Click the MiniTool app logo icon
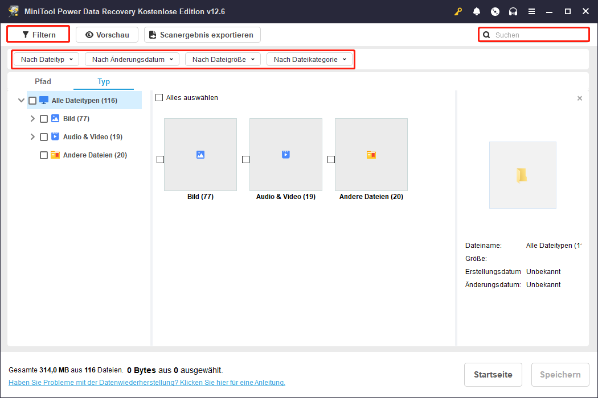 click(14, 11)
